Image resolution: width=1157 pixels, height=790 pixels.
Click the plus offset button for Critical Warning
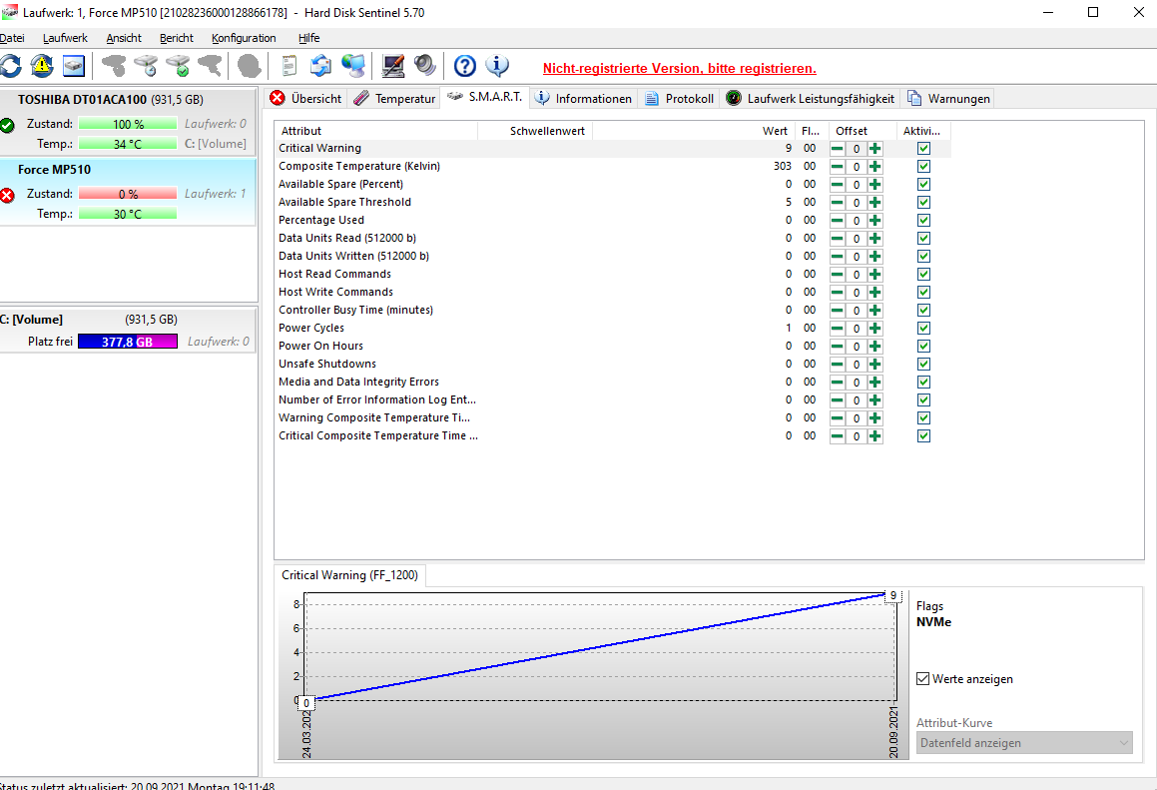point(875,149)
